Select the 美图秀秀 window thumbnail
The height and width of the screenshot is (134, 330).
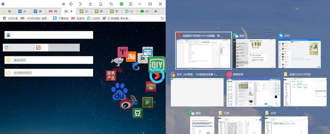[253, 92]
